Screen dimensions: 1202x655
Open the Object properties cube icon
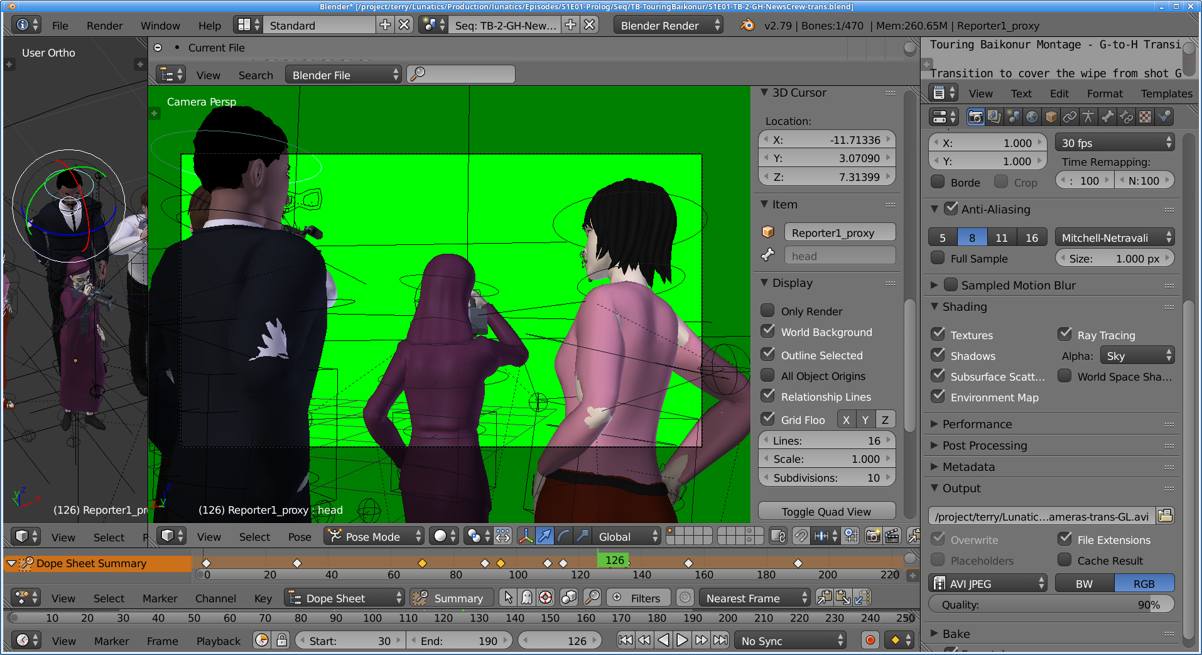click(x=1051, y=117)
